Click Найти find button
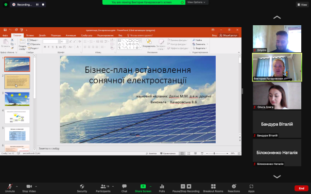Image resolution: width=311 pixels, height=194 pixels. pyautogui.click(x=197, y=40)
